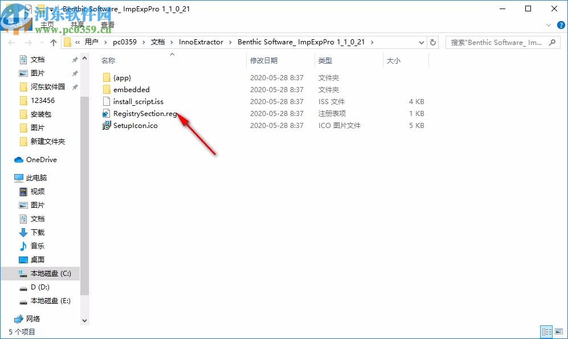Screen dimensions: 568x339
Task: Open OneDrive in the sidebar
Action: point(40,159)
